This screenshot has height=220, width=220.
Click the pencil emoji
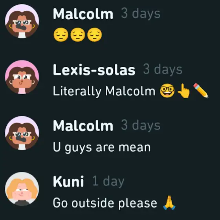[201, 91]
